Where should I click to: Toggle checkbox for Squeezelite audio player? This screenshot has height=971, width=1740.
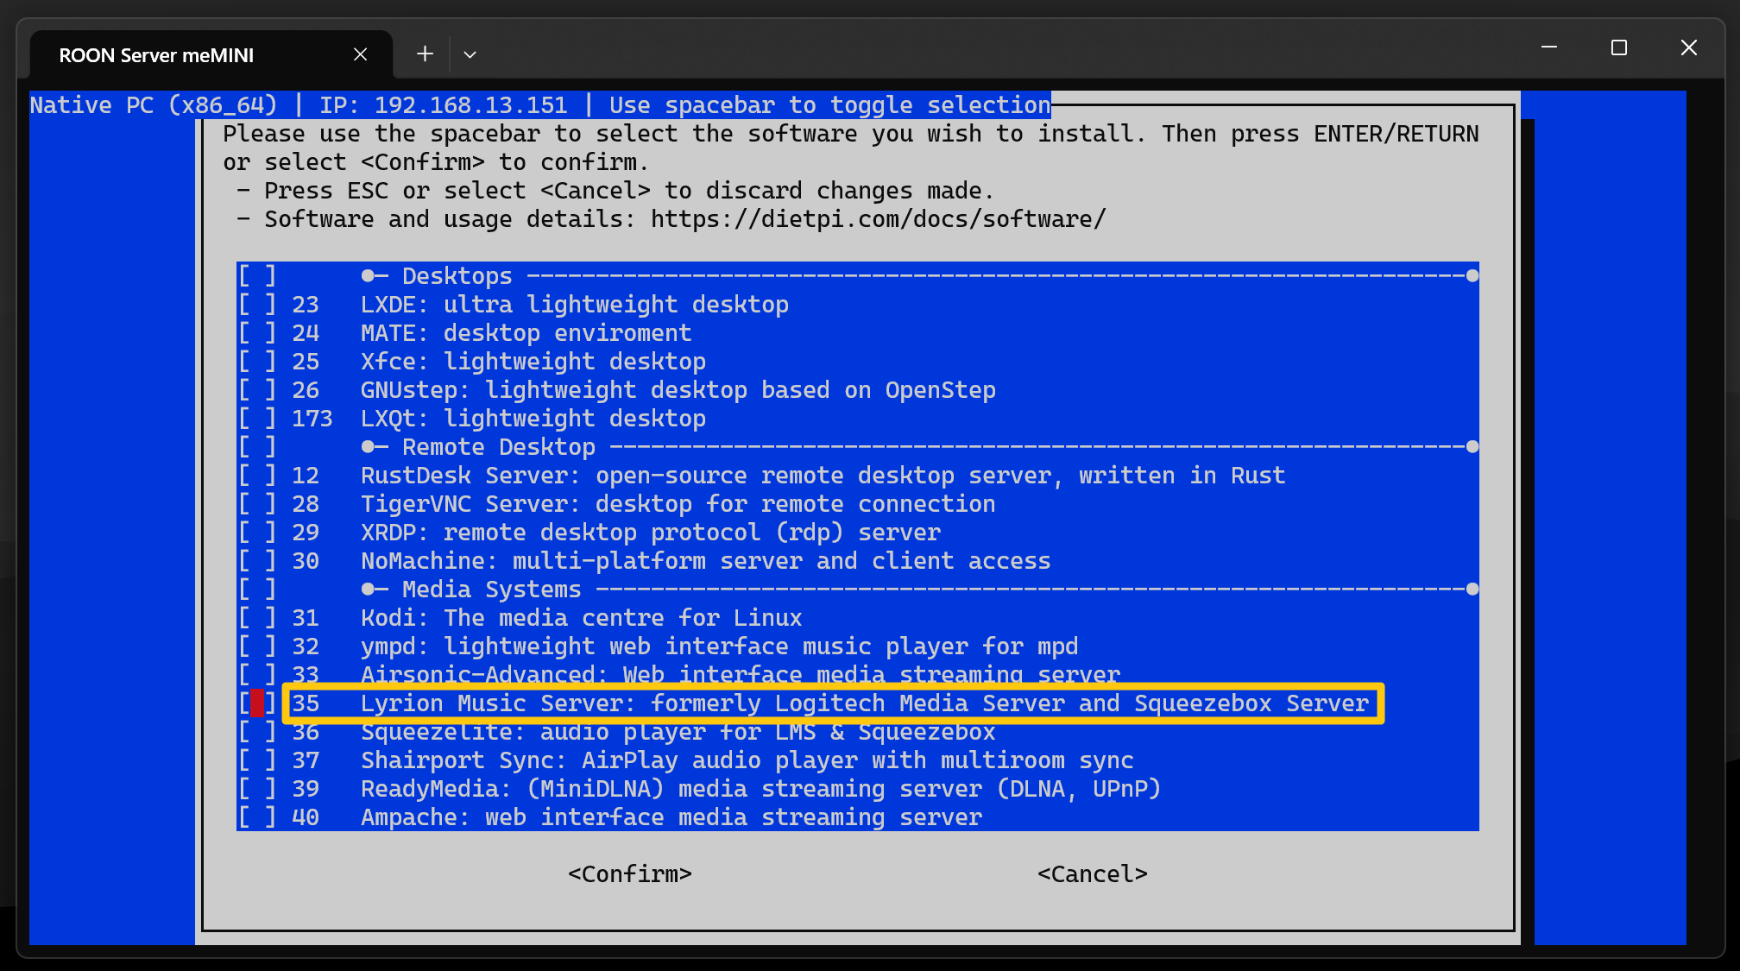256,732
